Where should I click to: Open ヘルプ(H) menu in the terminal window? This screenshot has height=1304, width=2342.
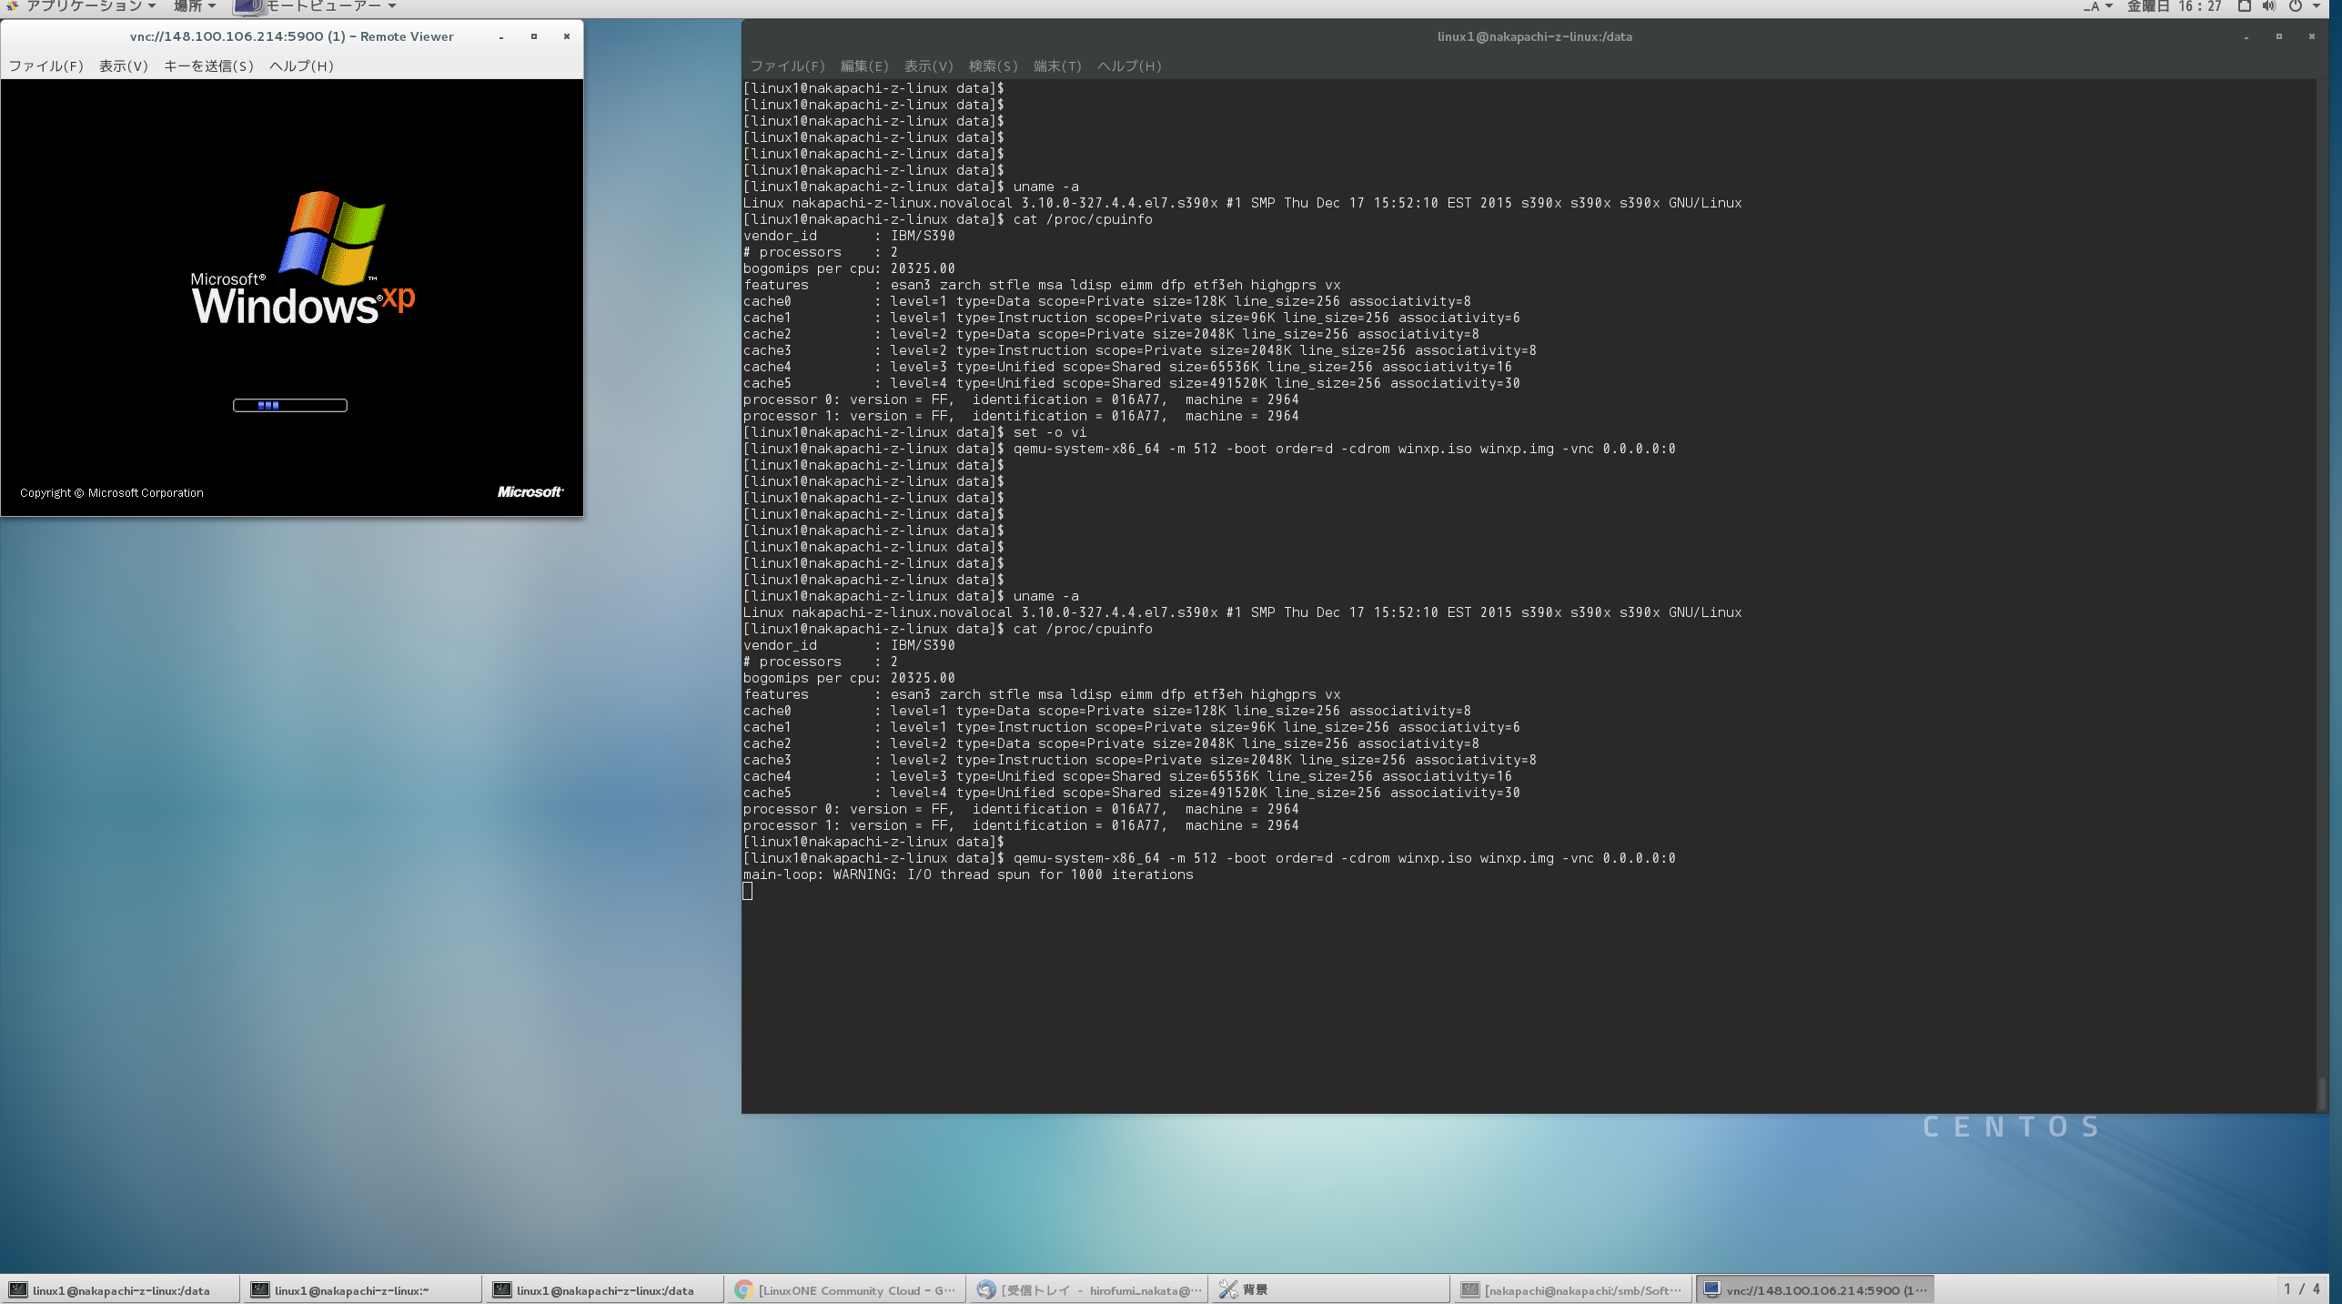1129,66
